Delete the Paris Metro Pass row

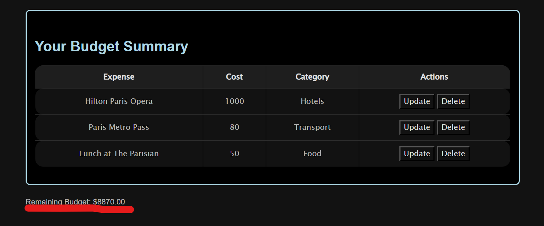453,127
